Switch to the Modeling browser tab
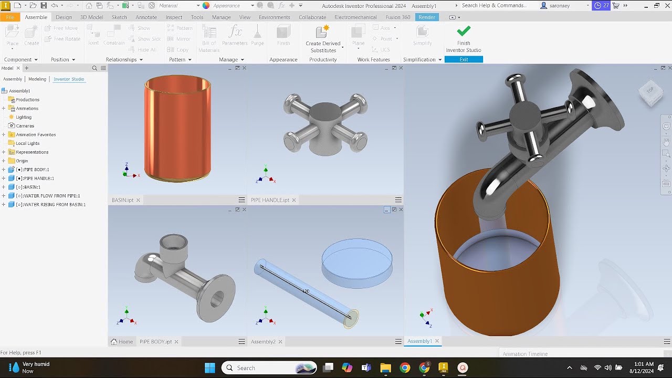Image resolution: width=672 pixels, height=378 pixels. tap(37, 79)
